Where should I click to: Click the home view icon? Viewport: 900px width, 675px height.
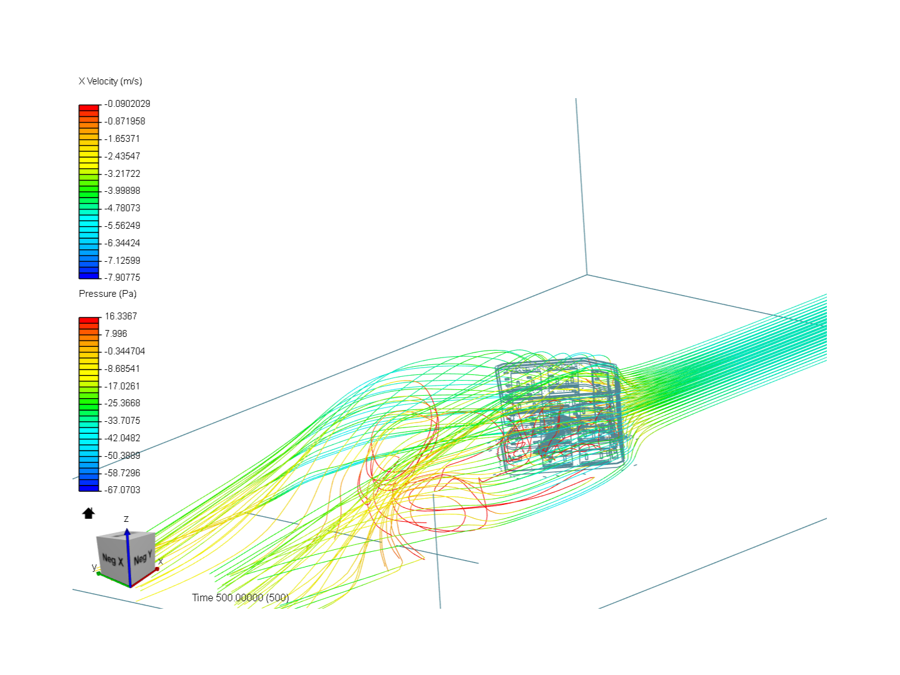pos(89,513)
